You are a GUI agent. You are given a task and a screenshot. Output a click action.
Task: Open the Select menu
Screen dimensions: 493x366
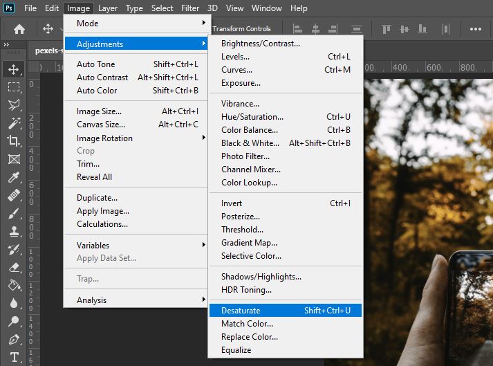[x=162, y=8]
